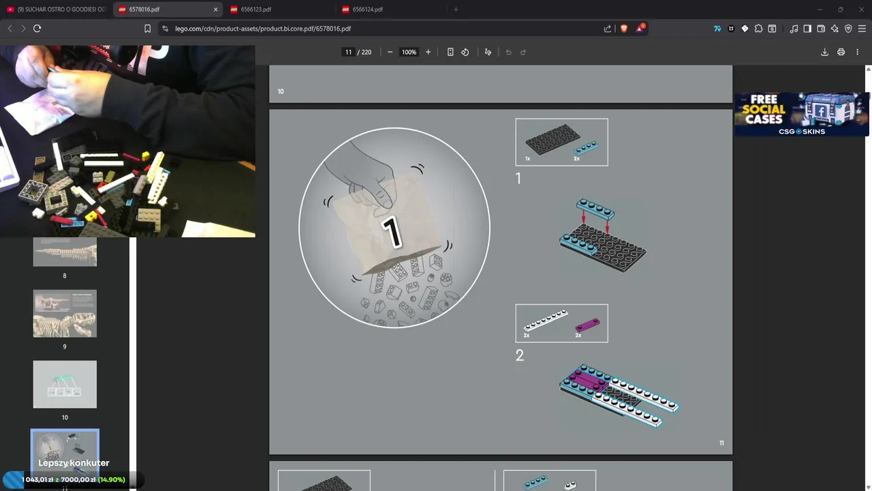Select the highlighted page 11 thumbnail

(x=65, y=453)
